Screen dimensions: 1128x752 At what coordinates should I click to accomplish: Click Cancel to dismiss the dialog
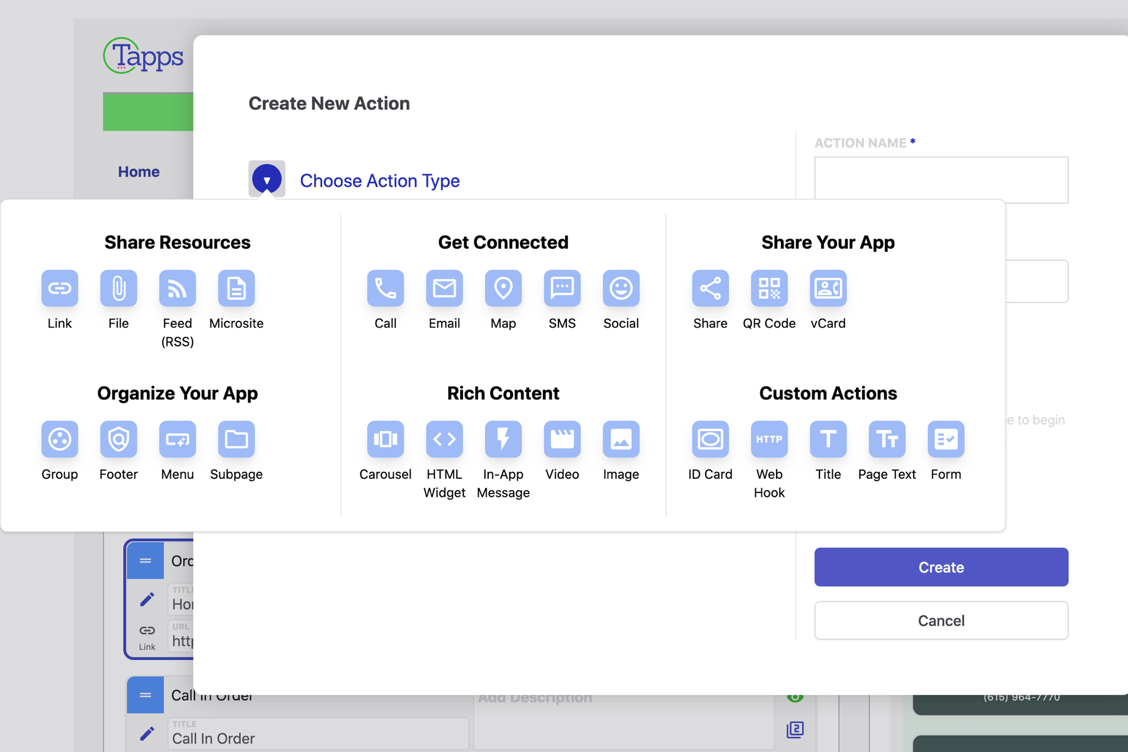point(940,621)
